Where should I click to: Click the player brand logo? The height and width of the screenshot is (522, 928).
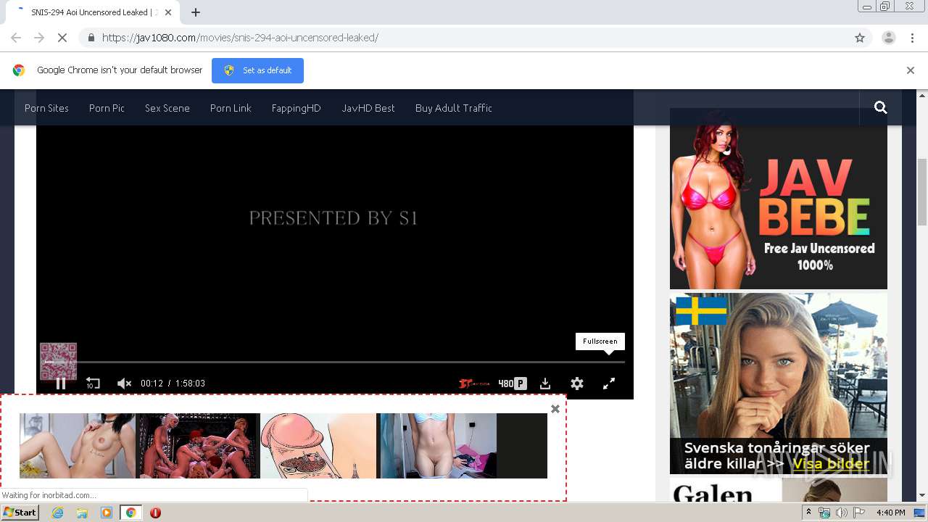pyautogui.click(x=474, y=384)
